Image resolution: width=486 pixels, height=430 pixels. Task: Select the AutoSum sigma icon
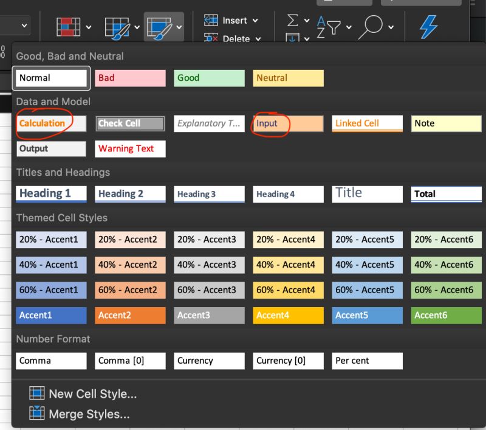point(293,19)
